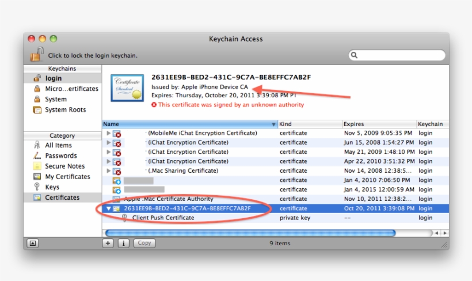This screenshot has width=472, height=281.
Task: Click the Client Push Certificate key icon
Action: coord(124,218)
